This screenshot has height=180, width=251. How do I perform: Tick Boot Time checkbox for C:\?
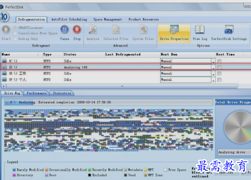coord(219,61)
